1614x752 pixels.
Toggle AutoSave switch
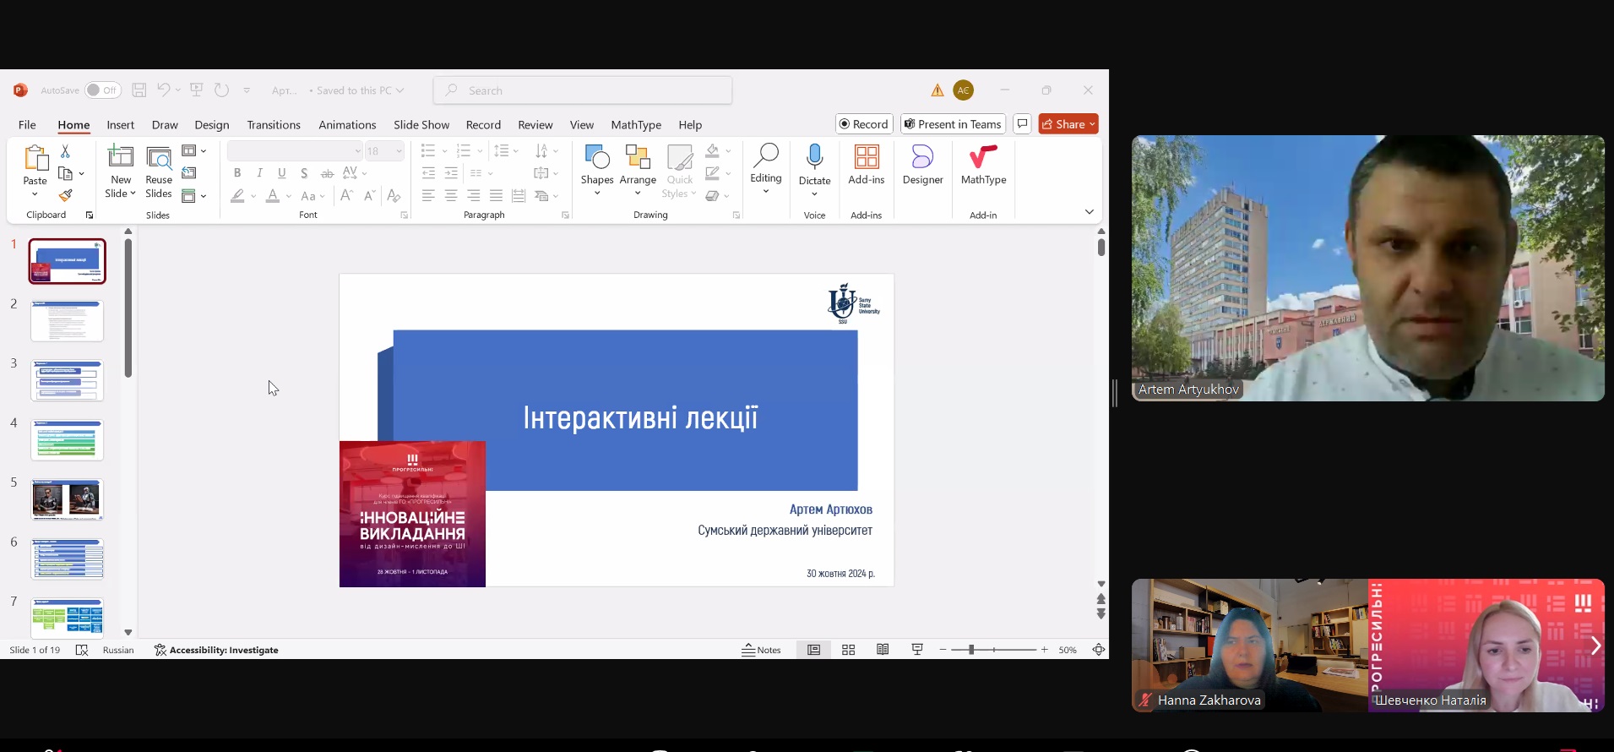[x=102, y=90]
